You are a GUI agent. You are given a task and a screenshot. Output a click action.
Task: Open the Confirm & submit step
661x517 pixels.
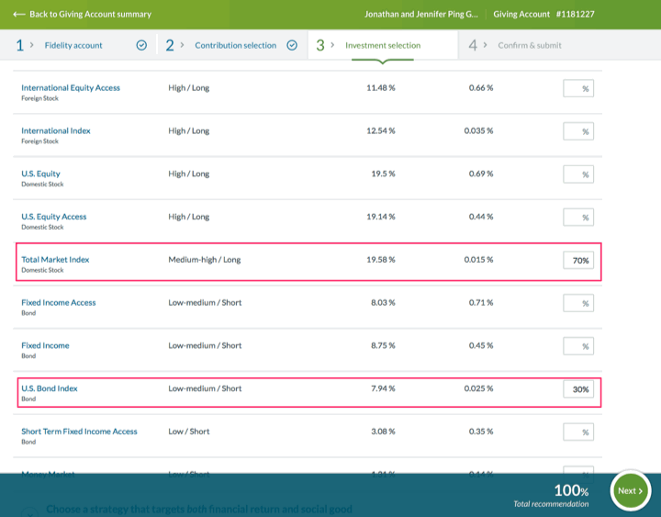coord(530,45)
